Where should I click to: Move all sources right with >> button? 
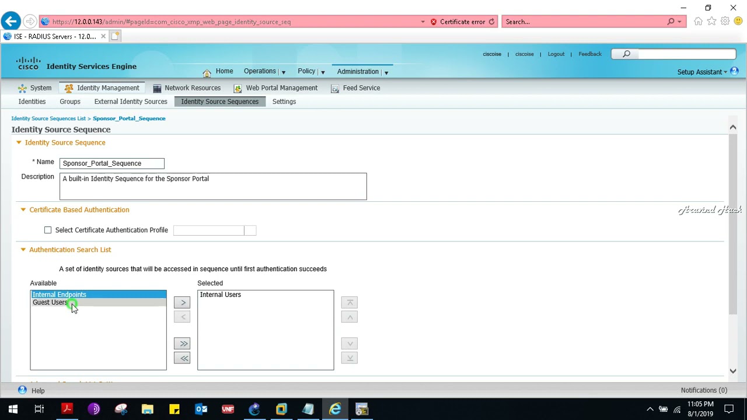point(182,344)
